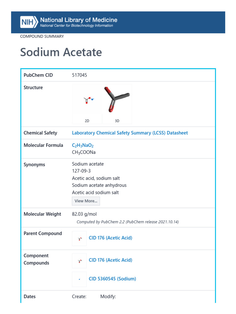236x314 pixels.
Task: Click the Sodium component structure icon
Action: coord(79,279)
